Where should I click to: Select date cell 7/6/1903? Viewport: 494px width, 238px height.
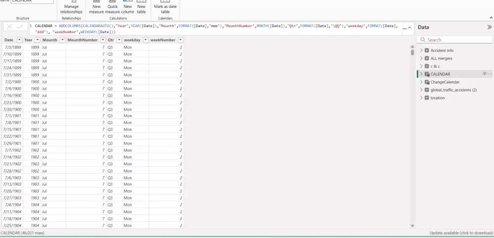12,178
